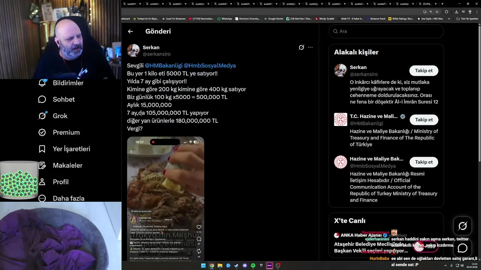
Task: Open the floating messages chat button
Action: (x=463, y=248)
